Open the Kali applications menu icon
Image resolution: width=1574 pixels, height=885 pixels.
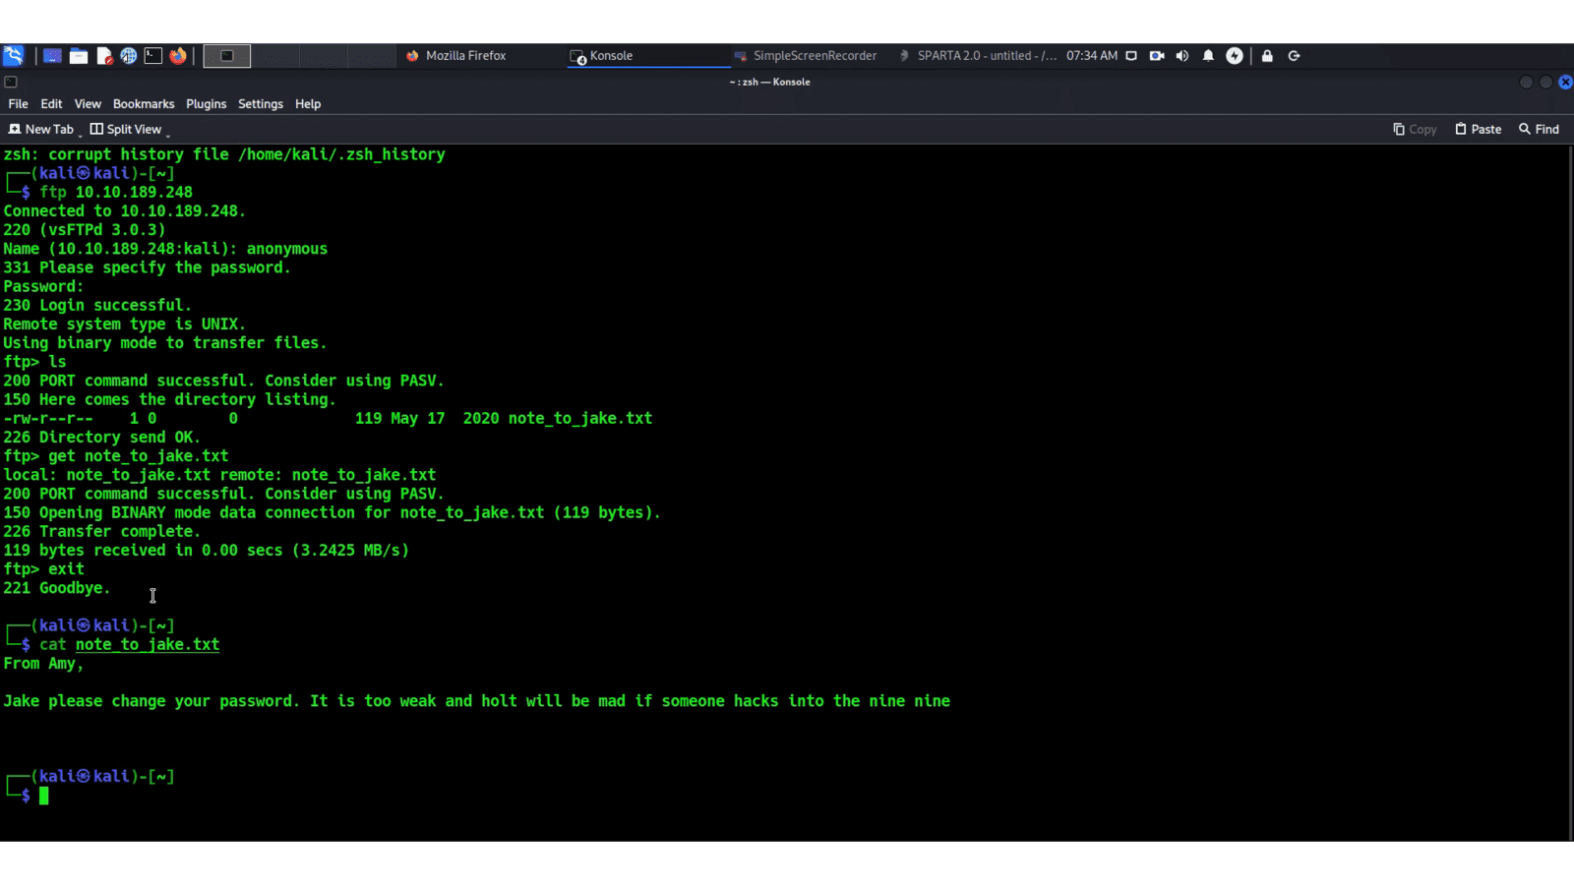13,56
